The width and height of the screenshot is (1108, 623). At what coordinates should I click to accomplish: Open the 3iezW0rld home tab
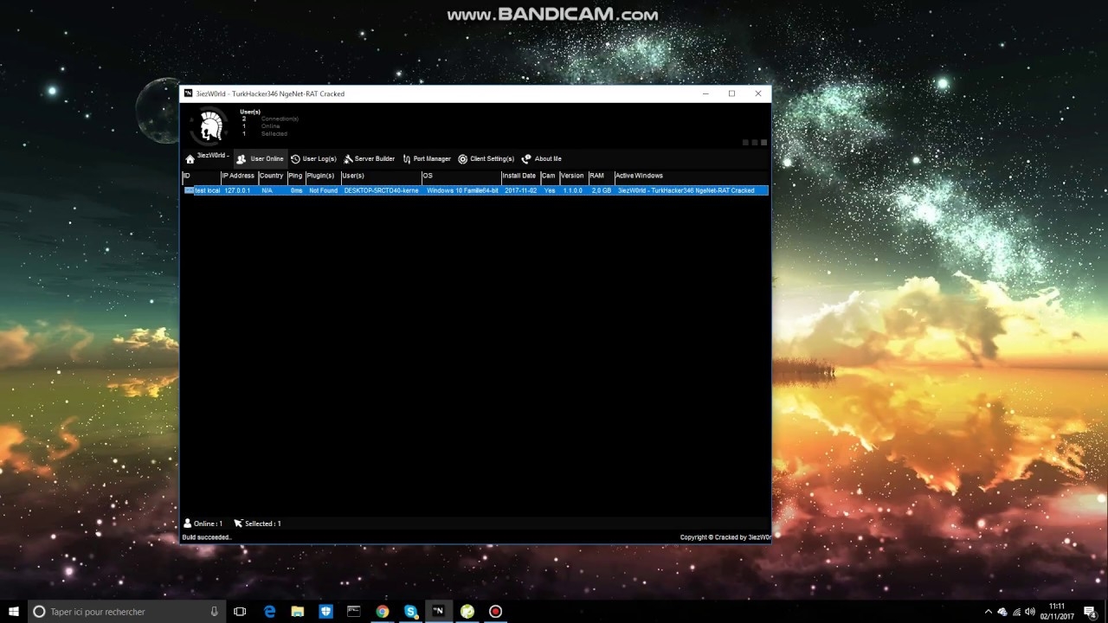207,157
